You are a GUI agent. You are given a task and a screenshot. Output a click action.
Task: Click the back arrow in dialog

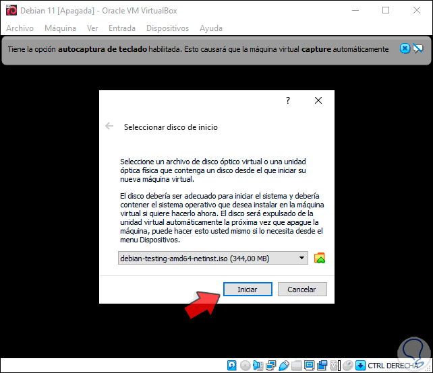tap(109, 127)
